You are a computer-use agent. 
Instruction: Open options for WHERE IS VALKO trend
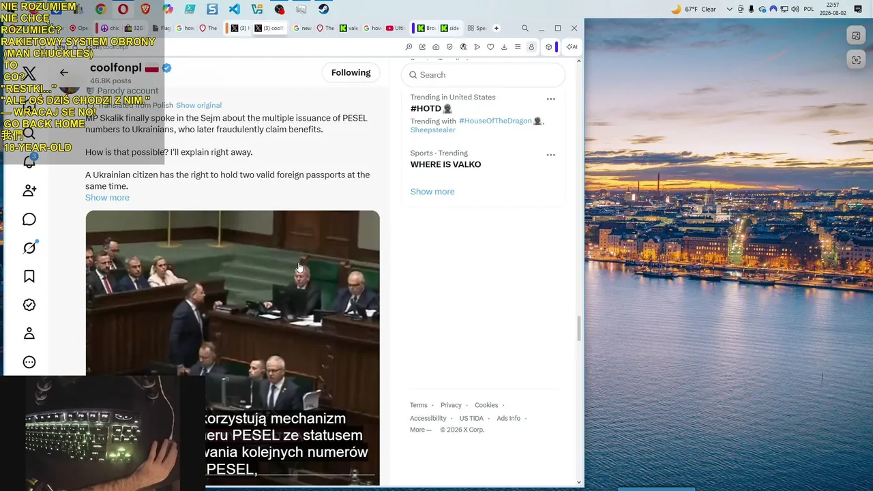550,155
